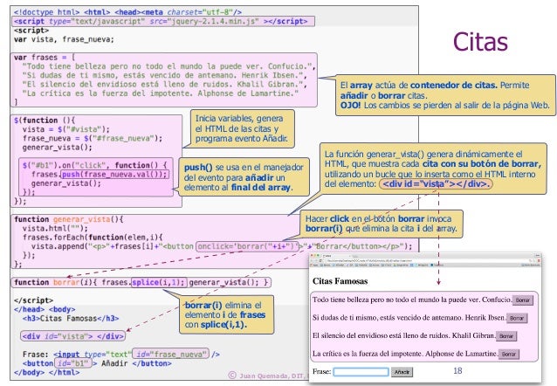The image size is (557, 386).
Task: Click the callout 'Inicia variables, genera el HTML'
Action: pos(242,128)
